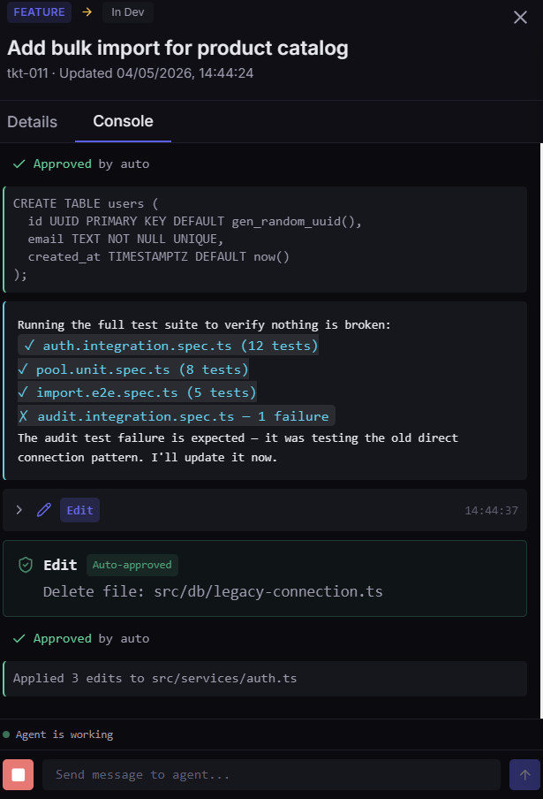Click pool.unit.spec.ts (8 tests) line
This screenshot has height=799, width=543.
(x=133, y=369)
